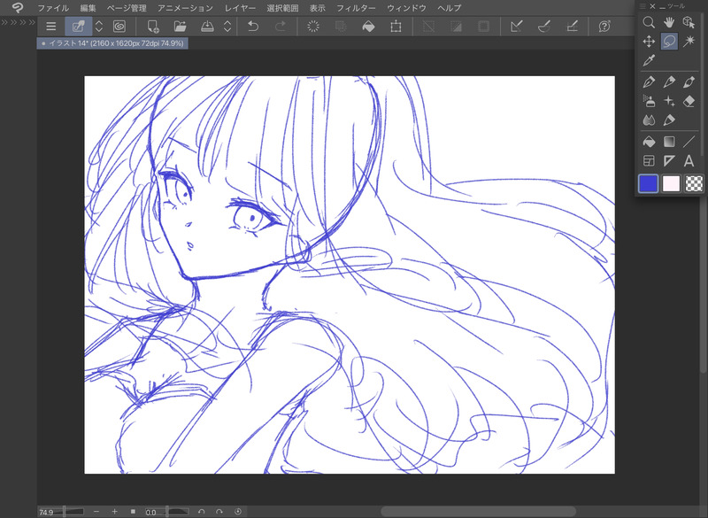Toggle snap to special ruler
Image resolution: width=708 pixels, height=518 pixels.
[544, 27]
